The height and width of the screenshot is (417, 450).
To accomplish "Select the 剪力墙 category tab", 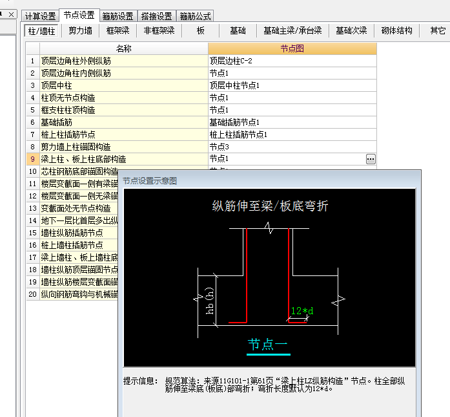I will [x=80, y=30].
